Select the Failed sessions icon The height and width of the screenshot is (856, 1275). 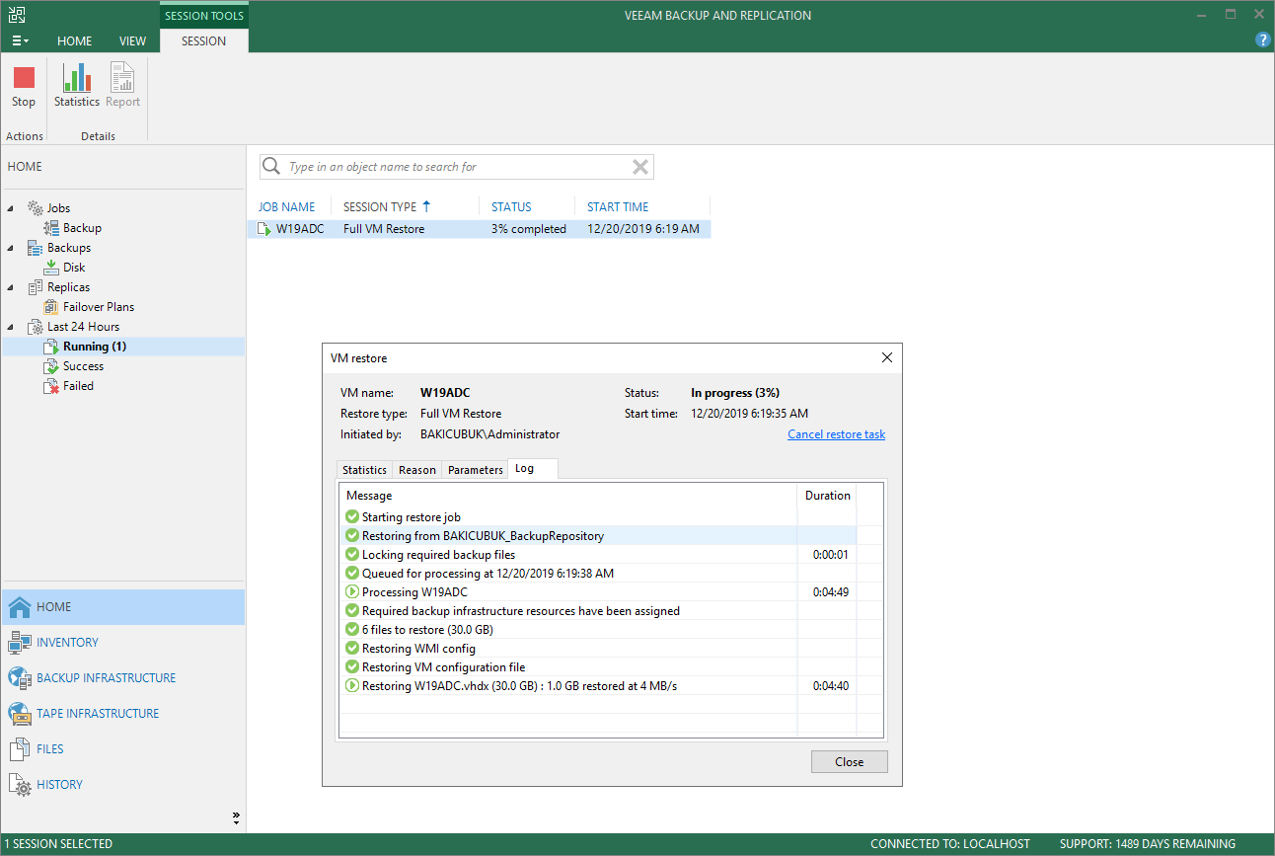click(51, 386)
